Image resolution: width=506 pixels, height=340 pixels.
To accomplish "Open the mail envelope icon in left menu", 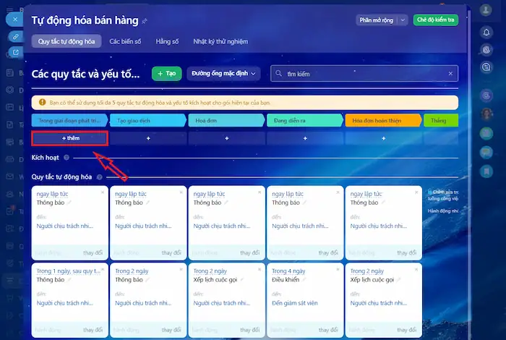I will (10, 177).
